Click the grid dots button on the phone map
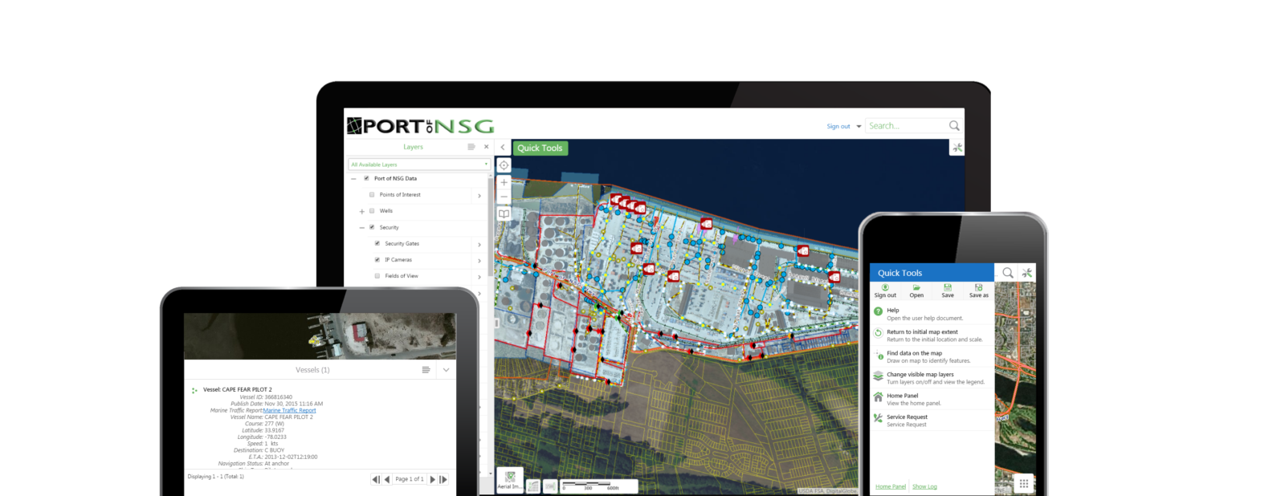1285x496 pixels. point(1023,483)
